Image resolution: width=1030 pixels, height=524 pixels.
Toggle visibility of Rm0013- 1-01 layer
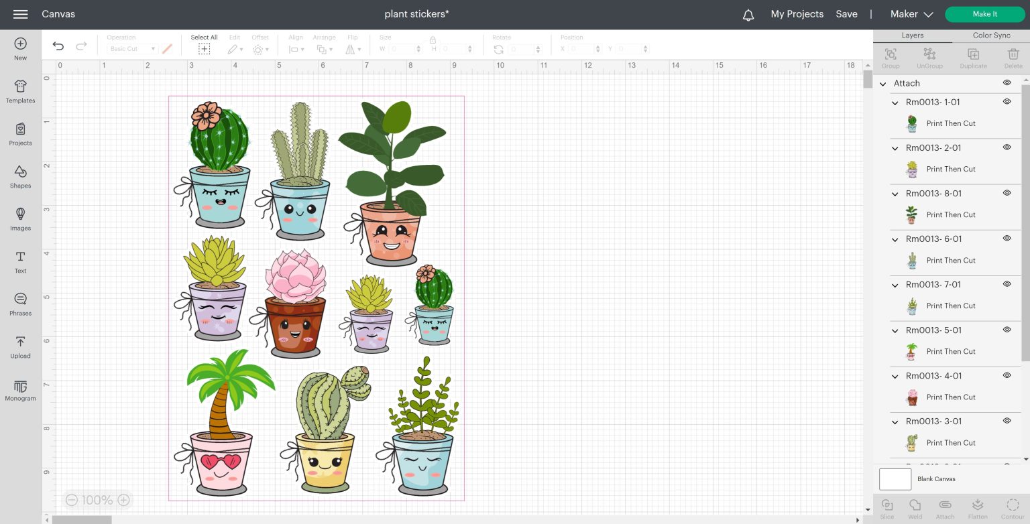pyautogui.click(x=1007, y=102)
